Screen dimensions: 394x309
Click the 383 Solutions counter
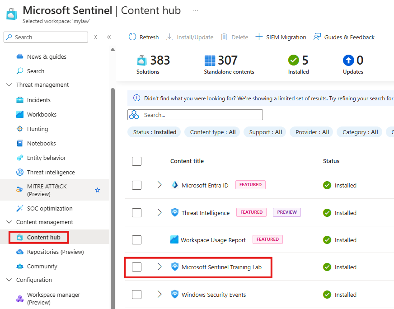pos(153,65)
